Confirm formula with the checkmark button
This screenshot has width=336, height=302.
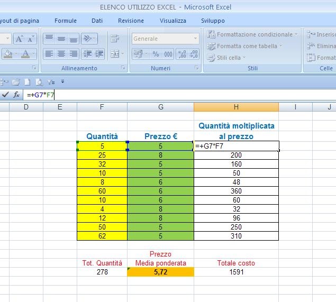coord(5,95)
